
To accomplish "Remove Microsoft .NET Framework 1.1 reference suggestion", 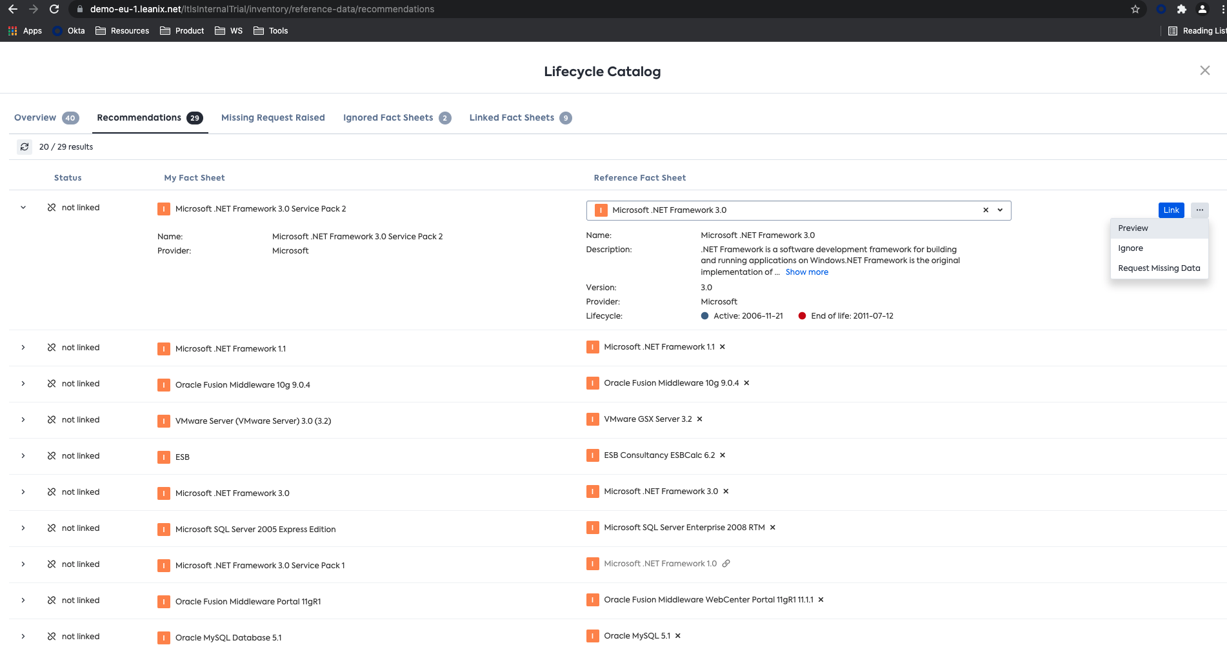I will pyautogui.click(x=723, y=347).
